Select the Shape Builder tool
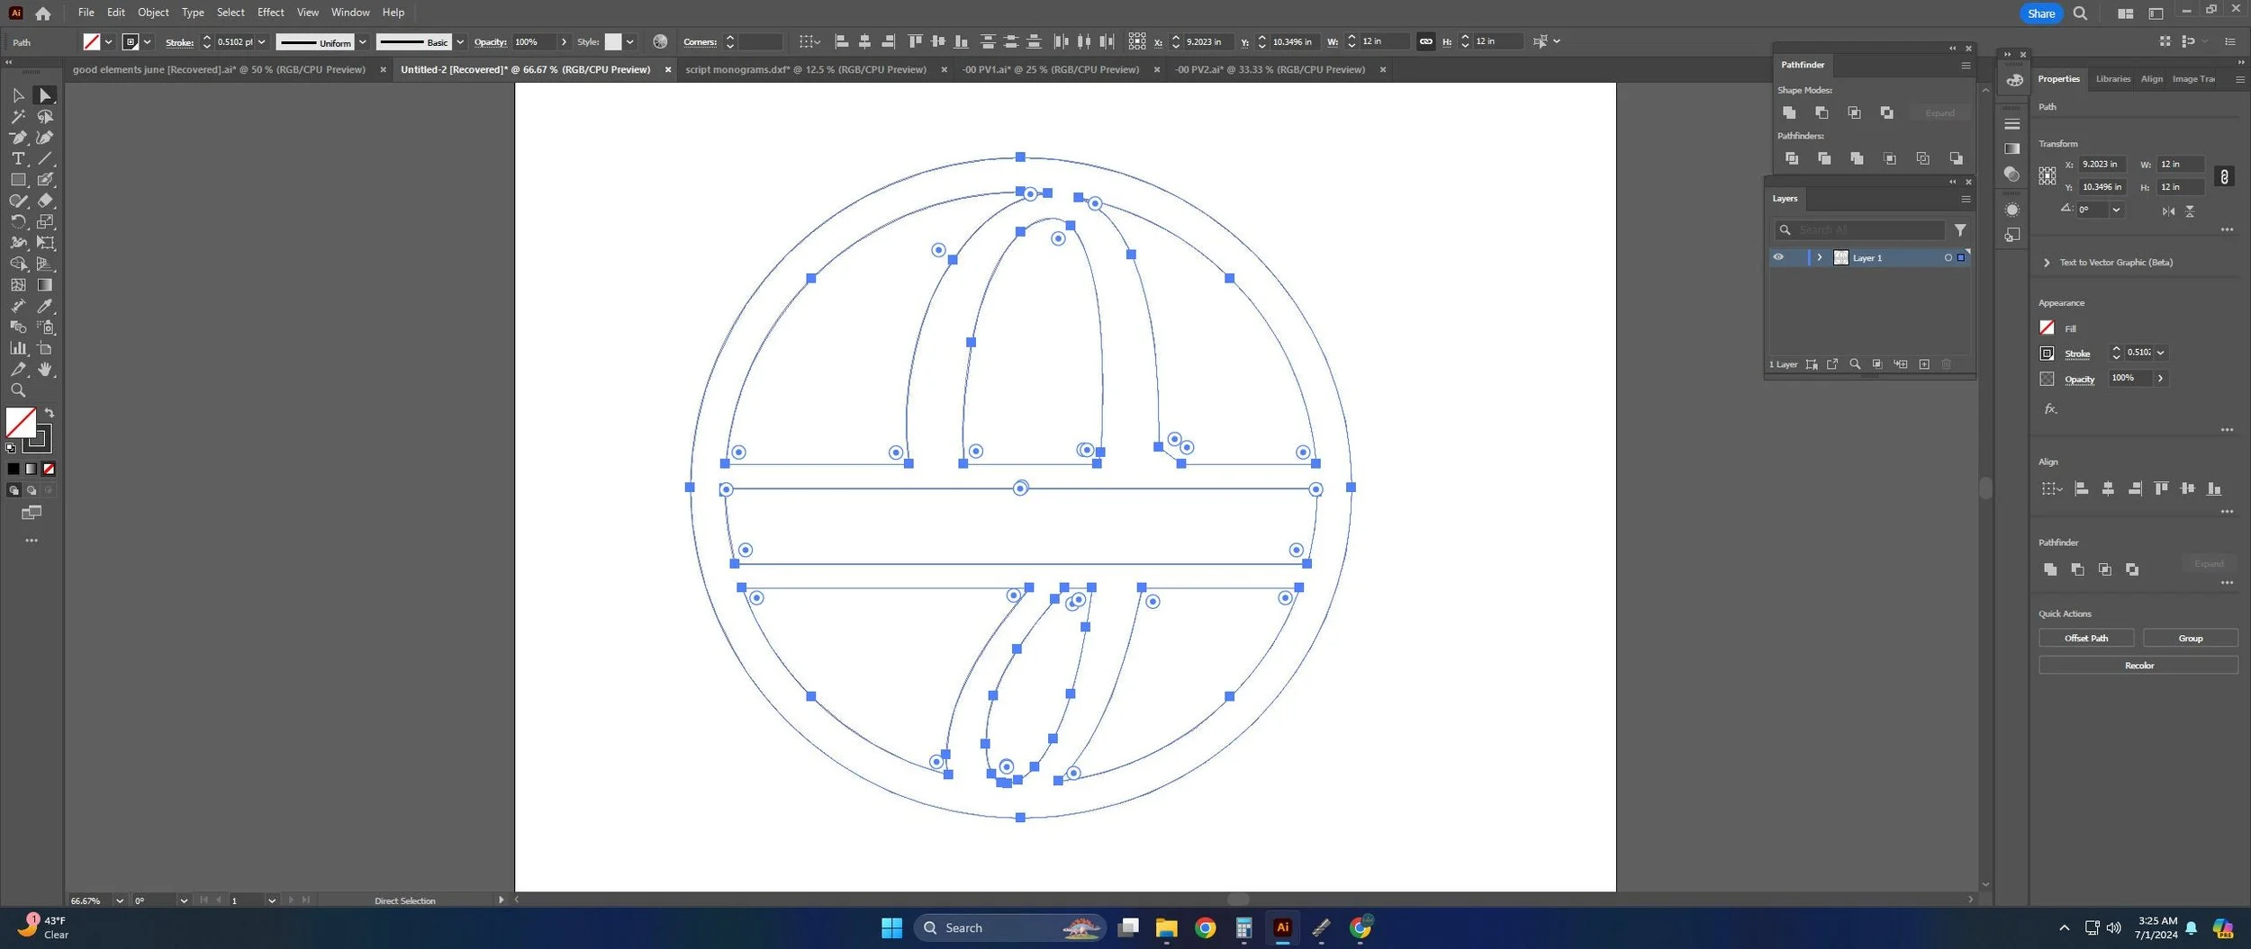This screenshot has width=2251, height=949. (18, 264)
